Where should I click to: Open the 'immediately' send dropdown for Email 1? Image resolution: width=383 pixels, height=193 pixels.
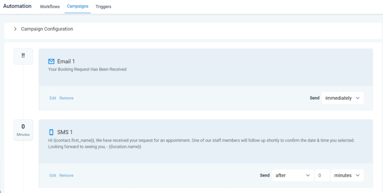[343, 98]
